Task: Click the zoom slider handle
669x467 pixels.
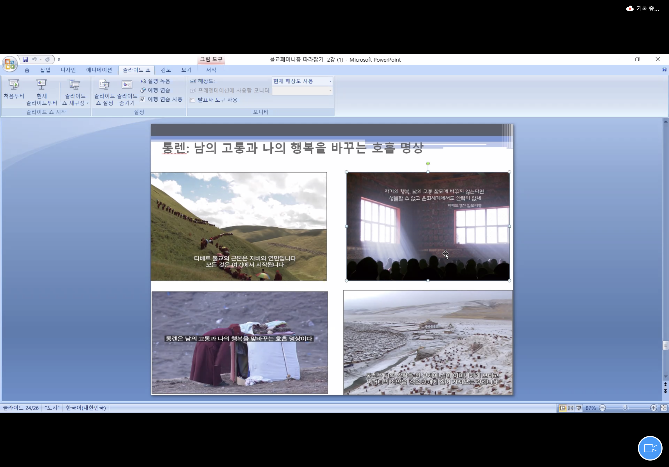Action: click(625, 408)
